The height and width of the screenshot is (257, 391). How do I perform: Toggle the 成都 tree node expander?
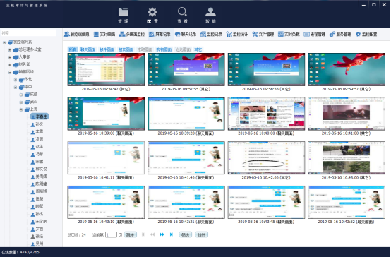(x=21, y=95)
